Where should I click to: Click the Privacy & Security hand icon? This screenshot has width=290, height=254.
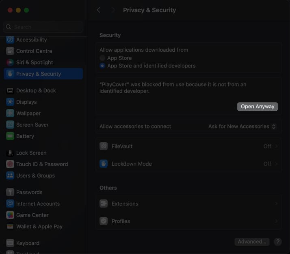point(10,74)
